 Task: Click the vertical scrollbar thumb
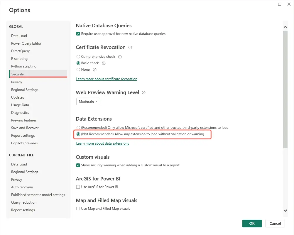(x=285, y=89)
